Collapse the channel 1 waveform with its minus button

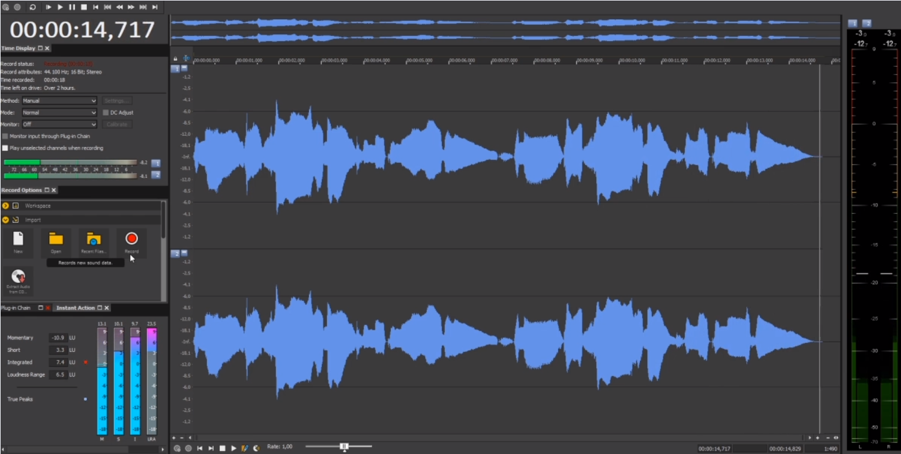(x=184, y=68)
